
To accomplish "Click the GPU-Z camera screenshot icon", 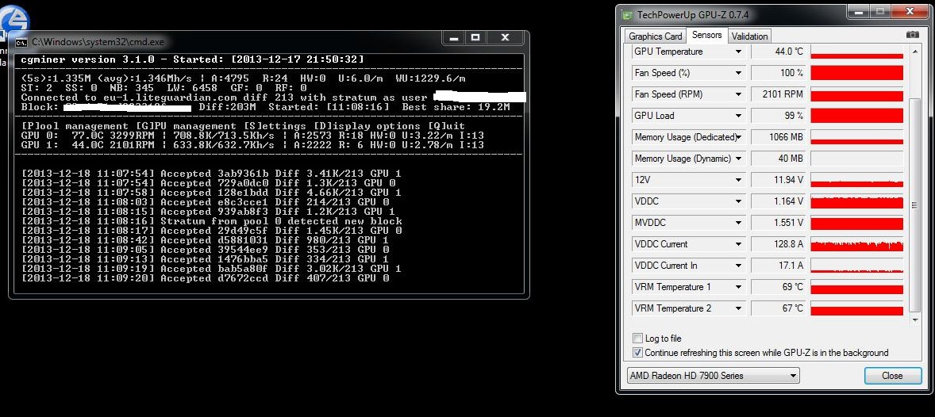I will (912, 35).
